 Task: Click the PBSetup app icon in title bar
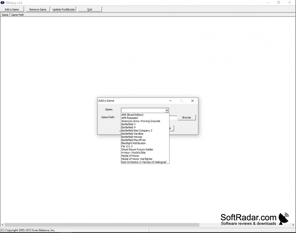(2, 3)
